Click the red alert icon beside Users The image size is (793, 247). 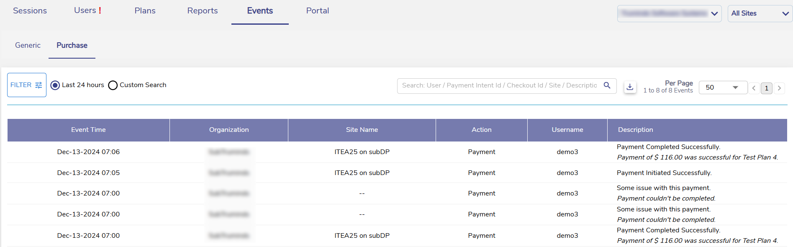pos(100,11)
